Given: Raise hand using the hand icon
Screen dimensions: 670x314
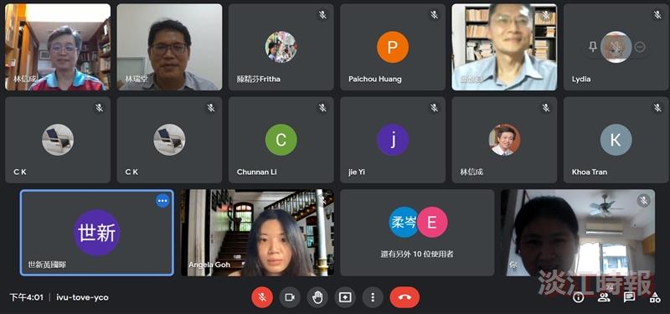Looking at the screenshot, I should pos(317,297).
